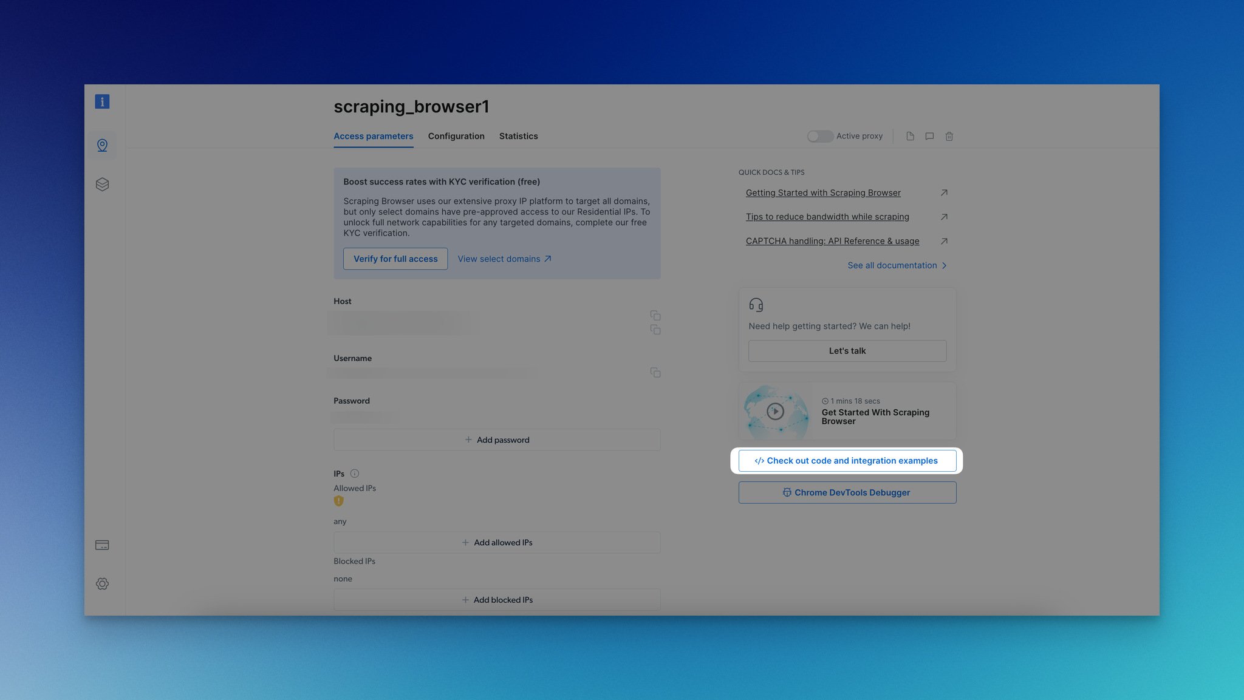Click the QUICK DOCS & TIPS heading
1244x700 pixels.
(x=771, y=172)
